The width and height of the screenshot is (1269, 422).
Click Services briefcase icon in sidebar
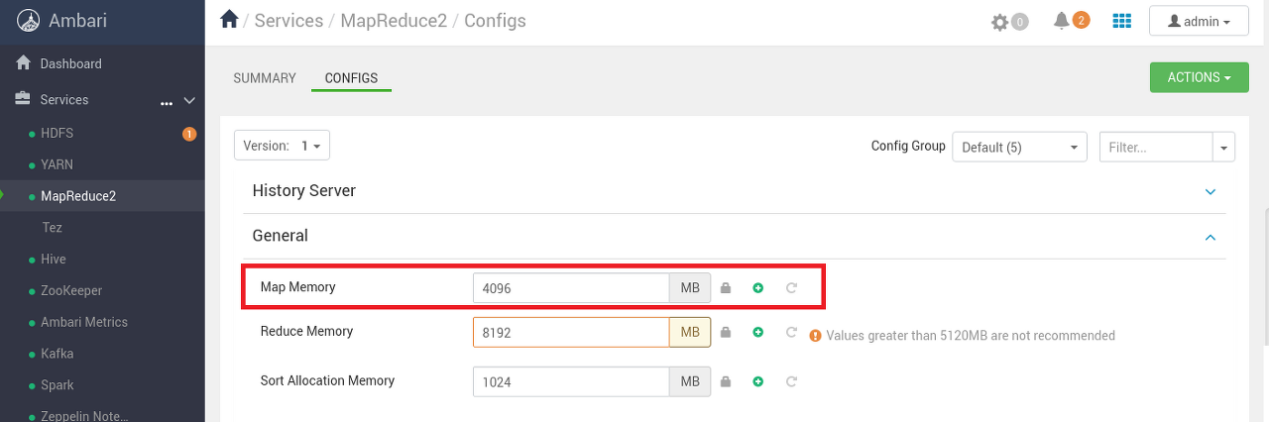pos(24,99)
